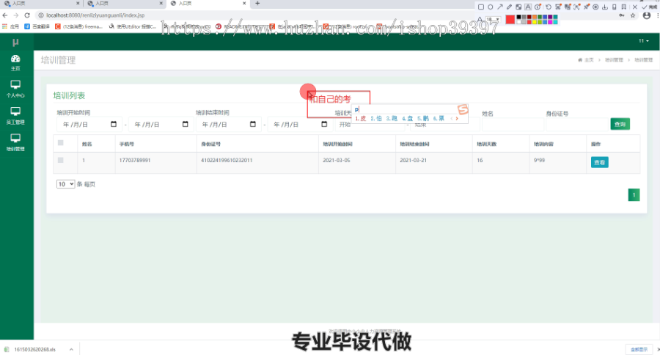
Task: Open calendar picker of second training end date
Action: [324, 124]
